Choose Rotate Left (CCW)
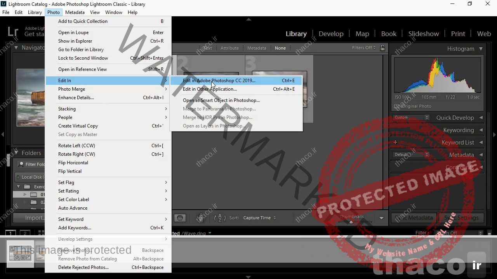This screenshot has height=279, width=497. [108, 146]
